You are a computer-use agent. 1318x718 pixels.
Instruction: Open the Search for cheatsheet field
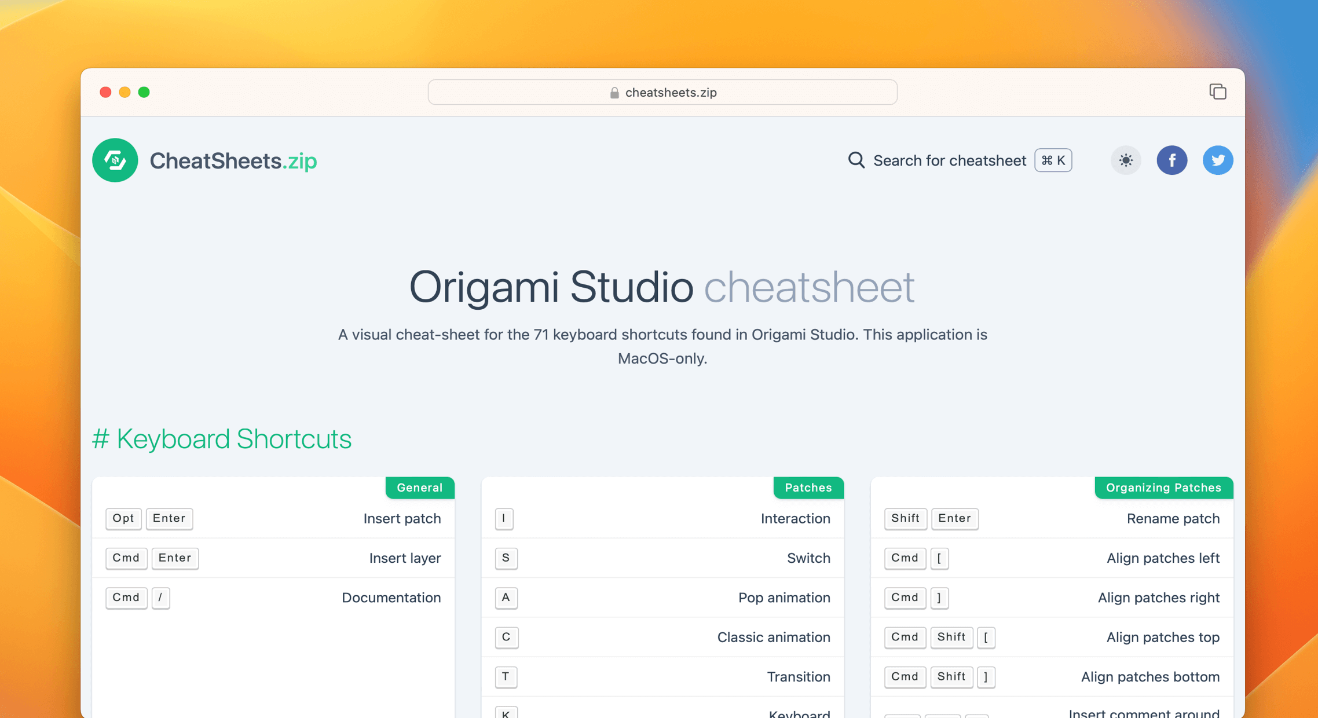(950, 160)
